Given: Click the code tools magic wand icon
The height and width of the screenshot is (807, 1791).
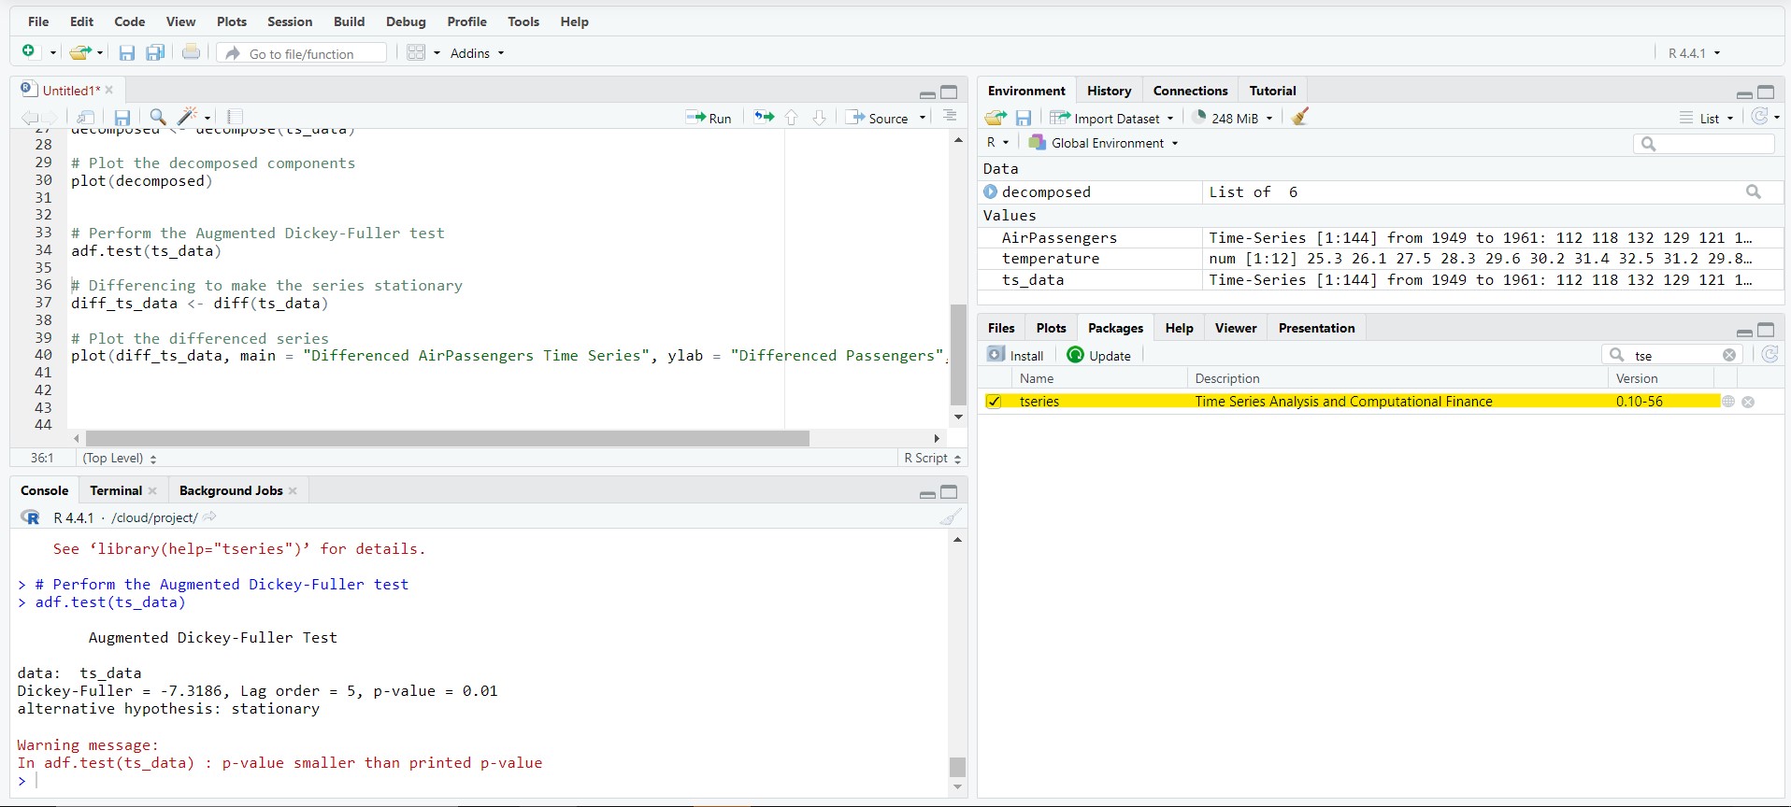Looking at the screenshot, I should coord(188,117).
